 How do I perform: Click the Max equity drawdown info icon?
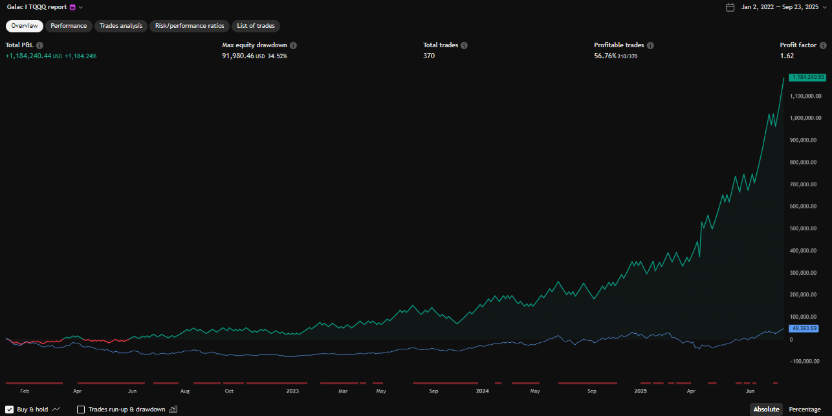point(293,45)
